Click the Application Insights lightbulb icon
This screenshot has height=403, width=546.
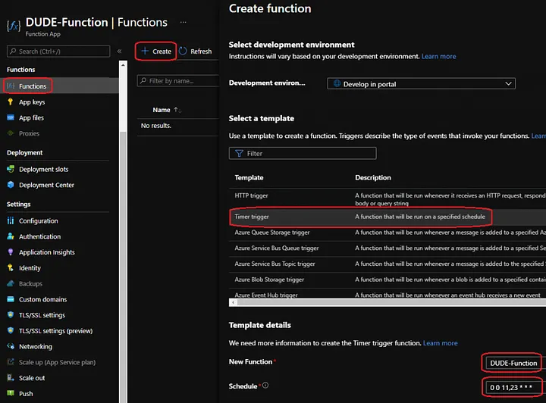(x=11, y=252)
